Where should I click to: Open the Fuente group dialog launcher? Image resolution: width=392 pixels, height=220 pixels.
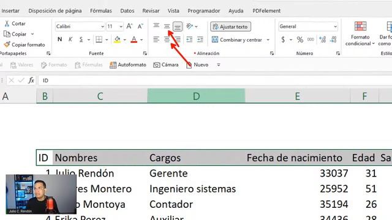tap(145, 53)
